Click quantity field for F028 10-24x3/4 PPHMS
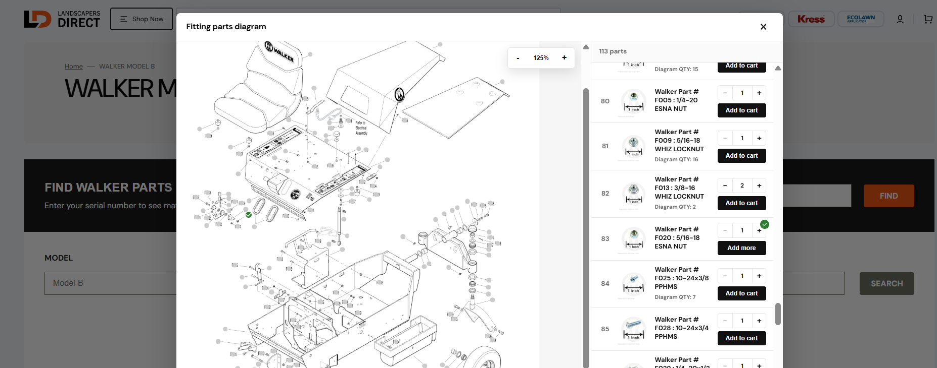The width and height of the screenshot is (937, 368). (742, 321)
